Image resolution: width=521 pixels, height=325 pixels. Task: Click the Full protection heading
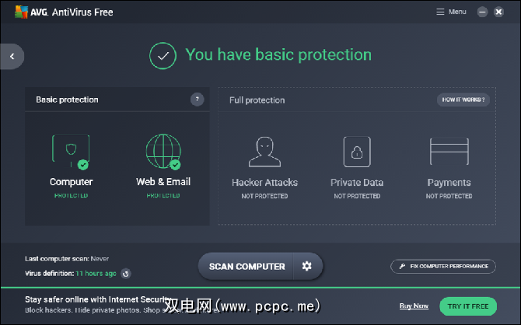[257, 100]
